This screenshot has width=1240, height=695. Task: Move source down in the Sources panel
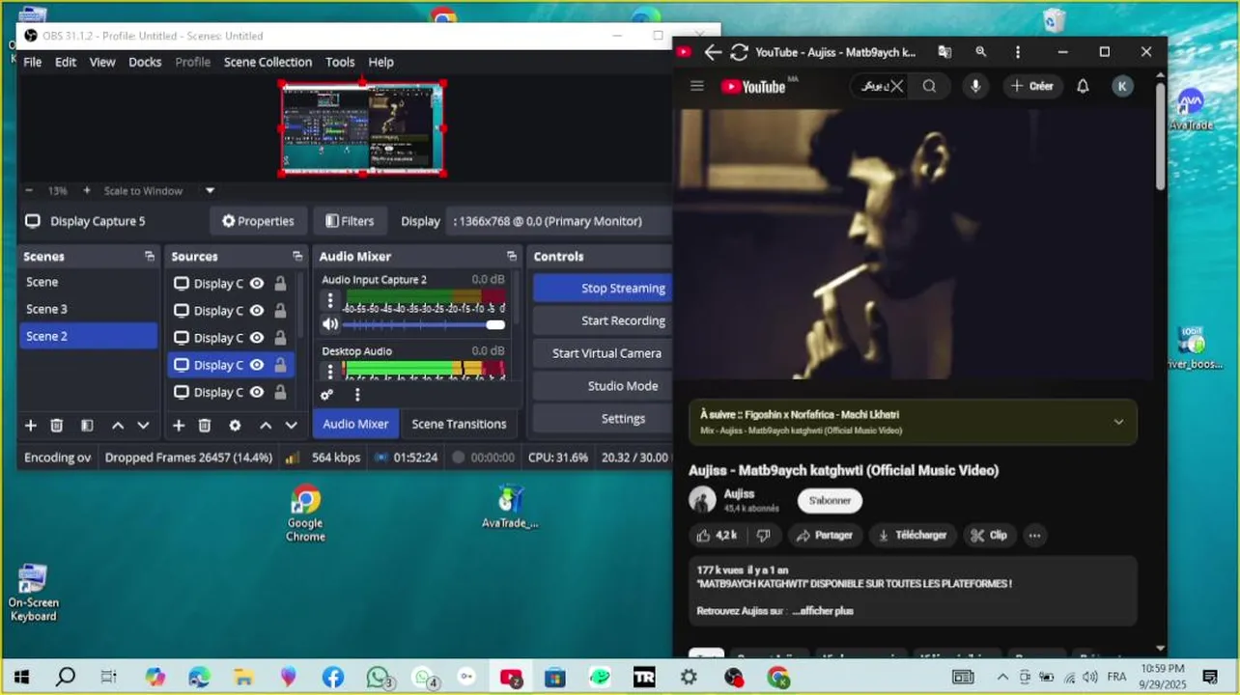click(x=291, y=426)
